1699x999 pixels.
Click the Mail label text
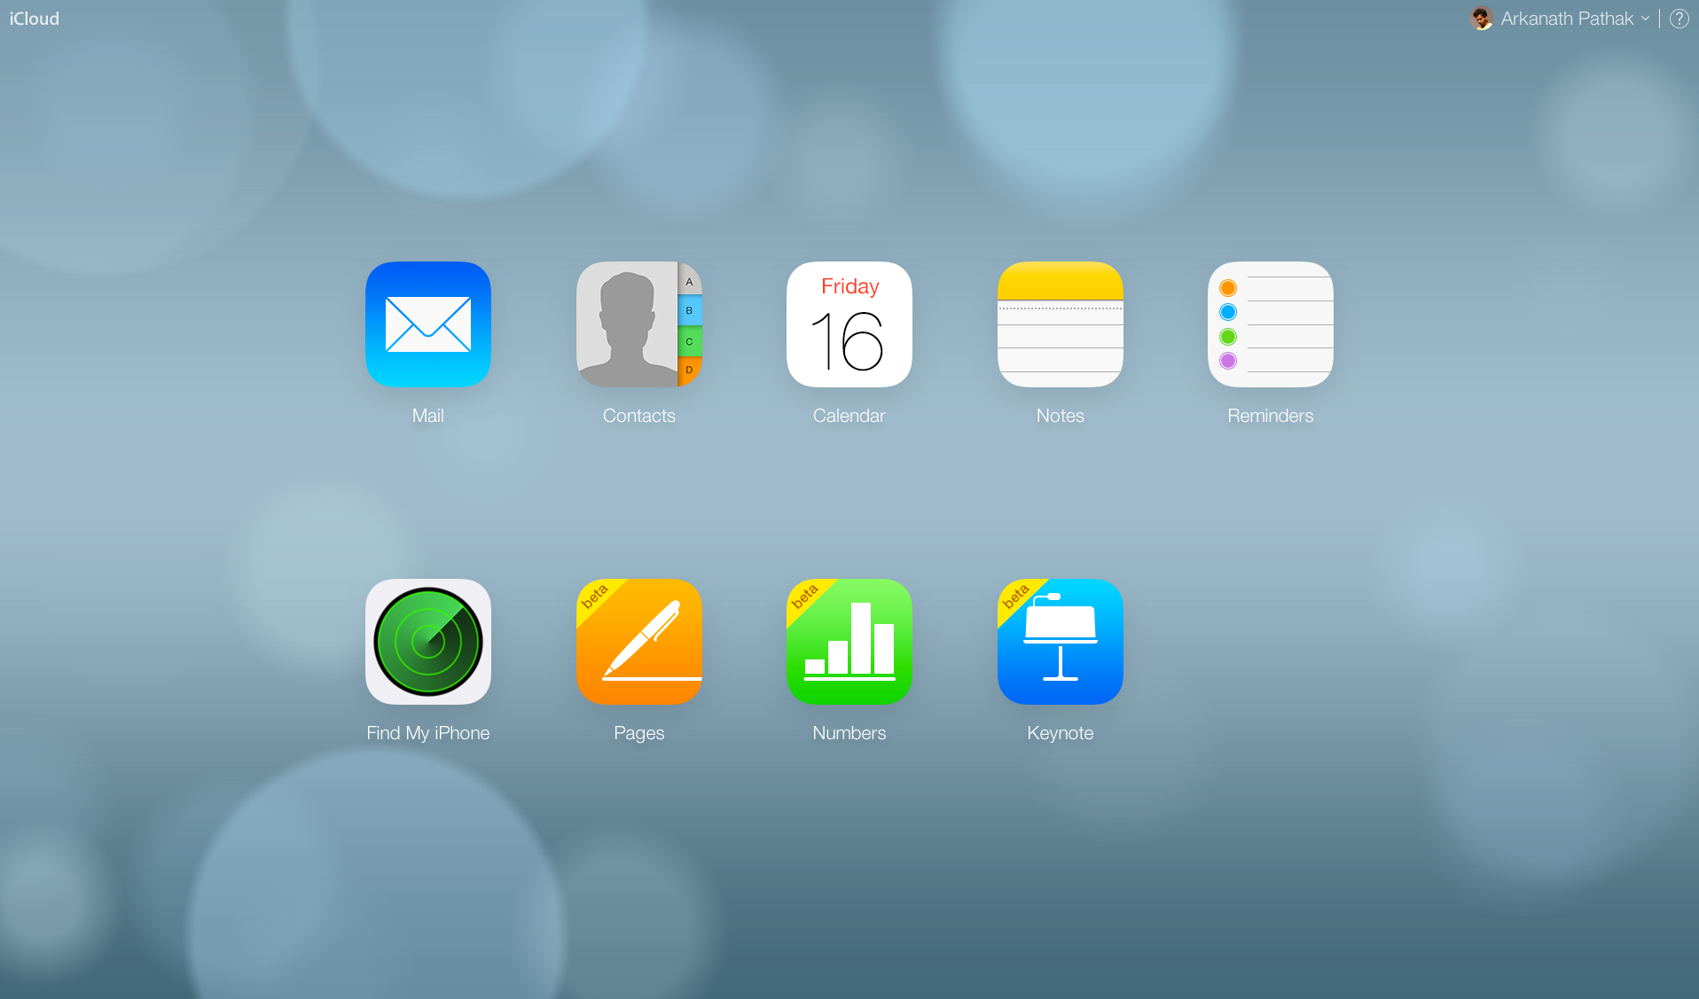coord(428,416)
